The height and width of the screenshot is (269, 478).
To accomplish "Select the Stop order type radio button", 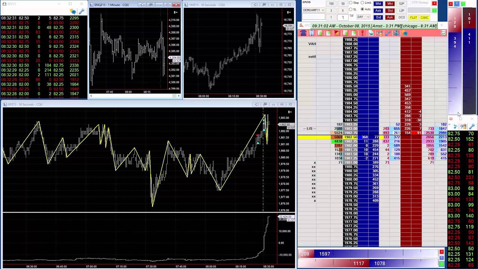I will 351,3.
